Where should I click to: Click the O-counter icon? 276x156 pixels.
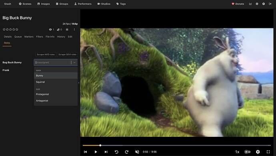pos(58,30)
